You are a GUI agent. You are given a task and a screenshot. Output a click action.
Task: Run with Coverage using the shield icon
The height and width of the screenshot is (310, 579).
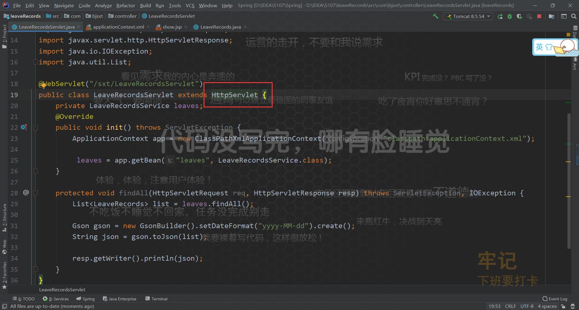[x=520, y=16]
